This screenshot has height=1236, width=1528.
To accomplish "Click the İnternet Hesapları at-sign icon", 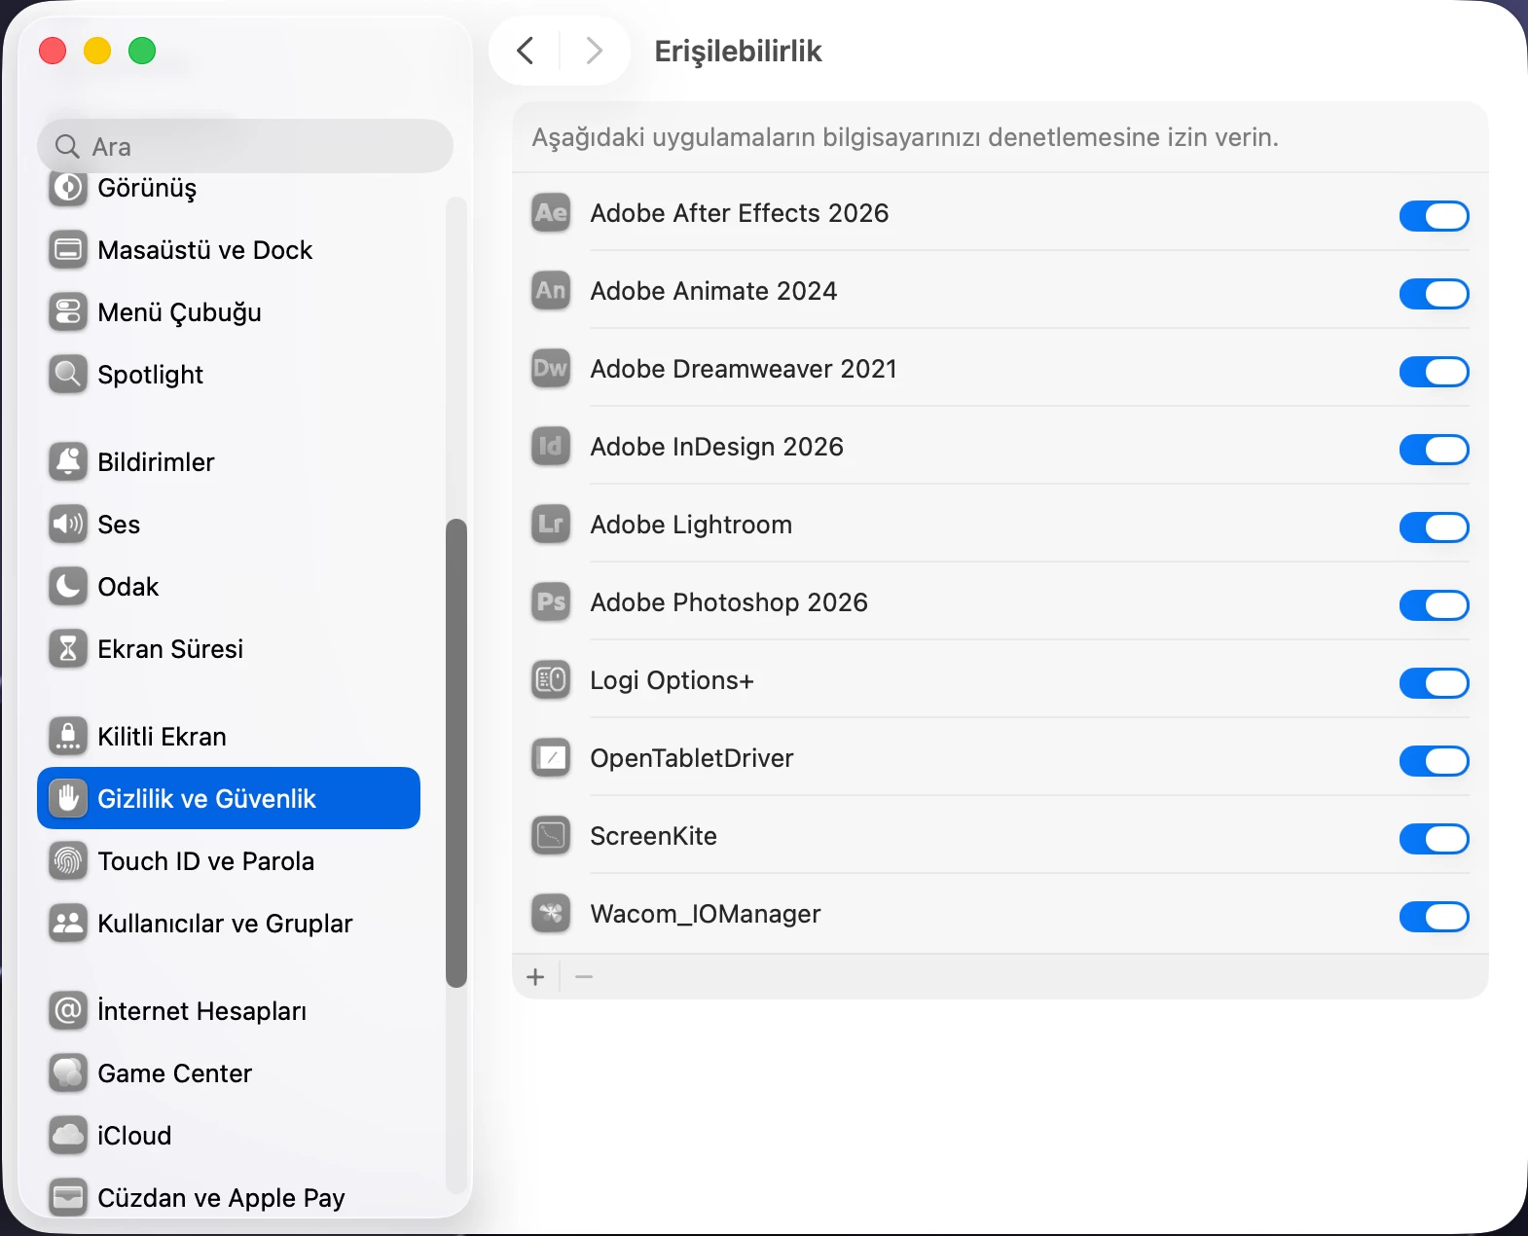I will 68,1011.
